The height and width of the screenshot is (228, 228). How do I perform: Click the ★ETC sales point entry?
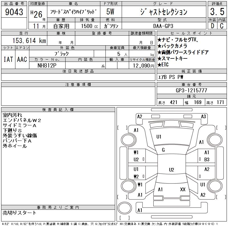pyautogui.click(x=163, y=65)
